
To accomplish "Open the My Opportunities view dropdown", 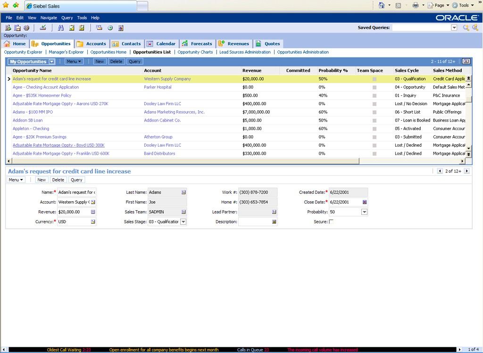I will pos(52,62).
